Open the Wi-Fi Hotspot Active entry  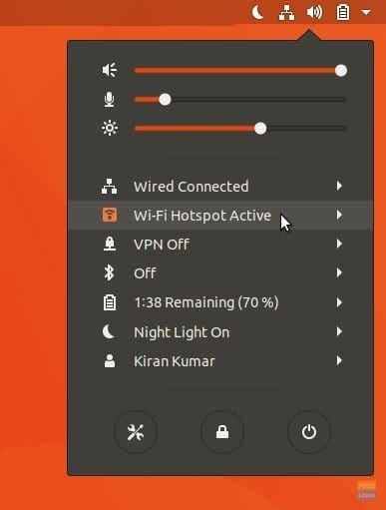click(x=220, y=215)
